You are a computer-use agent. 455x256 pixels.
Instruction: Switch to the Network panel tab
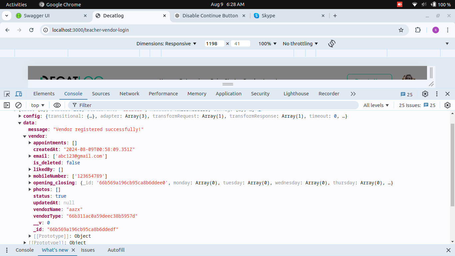click(x=129, y=94)
